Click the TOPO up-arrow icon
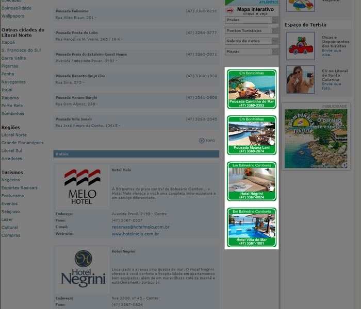The width and height of the screenshot is (361, 309). pos(202,141)
